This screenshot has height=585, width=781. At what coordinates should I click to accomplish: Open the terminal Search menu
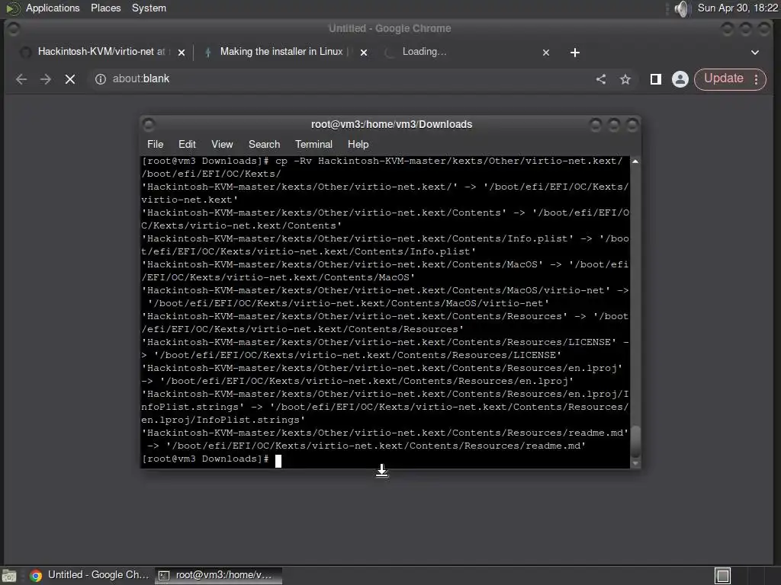click(x=264, y=144)
